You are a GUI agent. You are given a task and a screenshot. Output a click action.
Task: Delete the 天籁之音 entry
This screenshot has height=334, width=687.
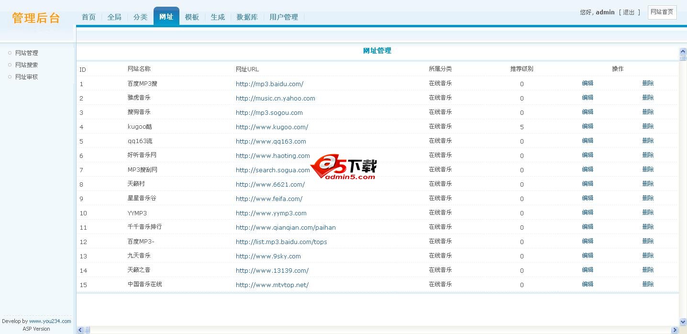(648, 270)
